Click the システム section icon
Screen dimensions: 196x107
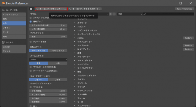pos(3,43)
